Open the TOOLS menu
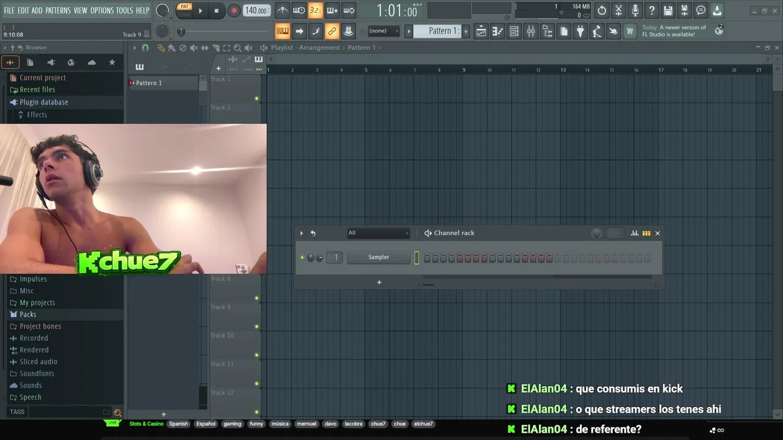The image size is (783, 440). [x=124, y=10]
